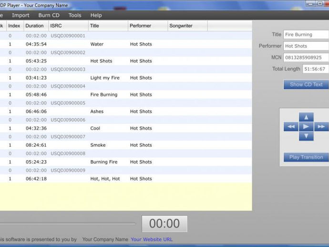Image resolution: width=329 pixels, height=247 pixels.
Task: Click duration 03:41:23
Action: coord(36,78)
